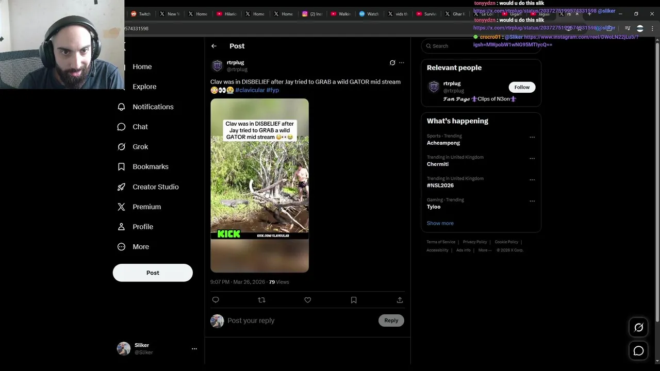The image size is (660, 371).
Task: Click the reply comment icon
Action: coord(216,300)
